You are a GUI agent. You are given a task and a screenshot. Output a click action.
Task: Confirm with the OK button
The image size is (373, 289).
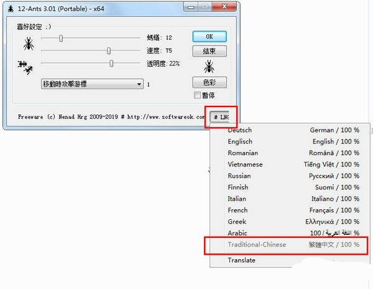pyautogui.click(x=210, y=37)
